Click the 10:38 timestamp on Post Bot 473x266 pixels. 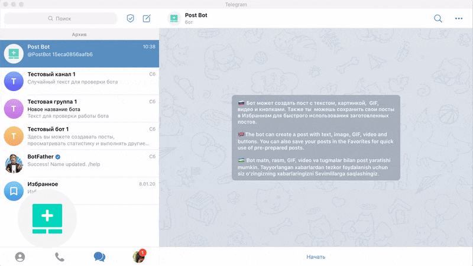tap(149, 47)
